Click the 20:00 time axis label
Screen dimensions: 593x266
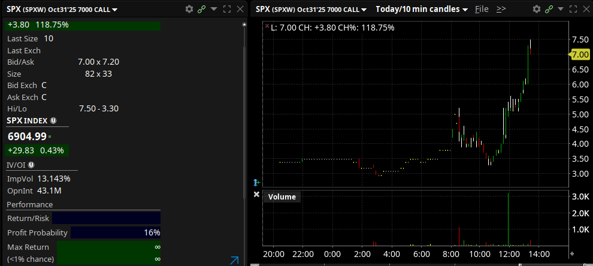tap(273, 254)
